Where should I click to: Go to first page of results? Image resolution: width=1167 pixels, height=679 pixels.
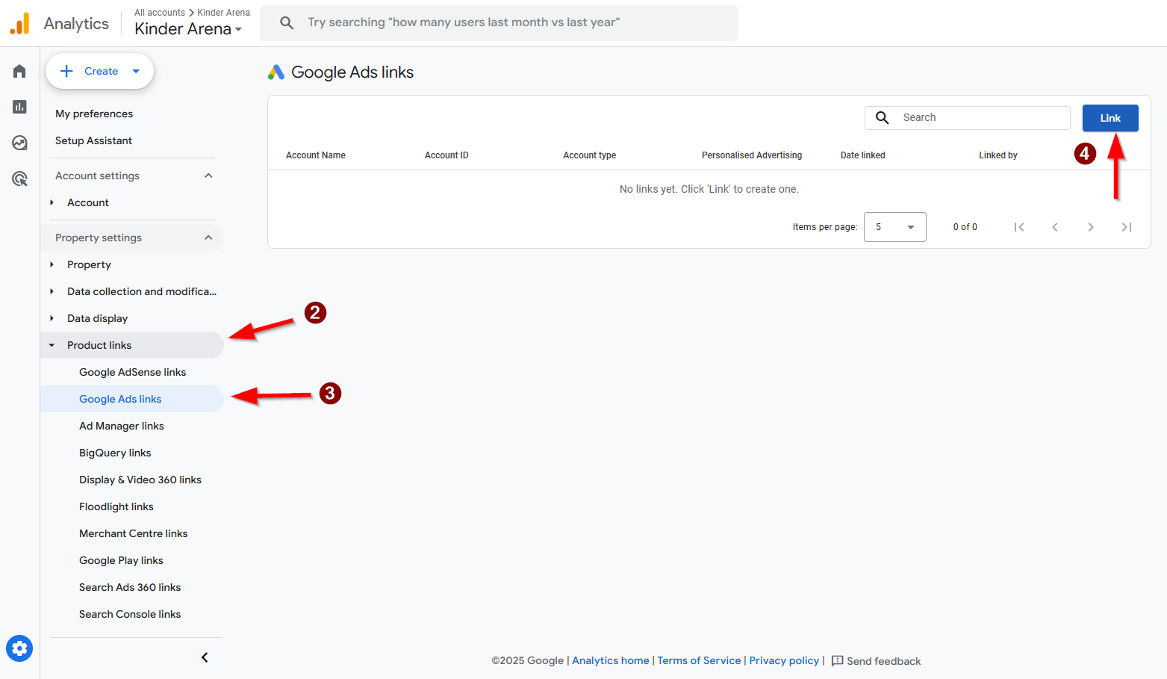pos(1019,227)
